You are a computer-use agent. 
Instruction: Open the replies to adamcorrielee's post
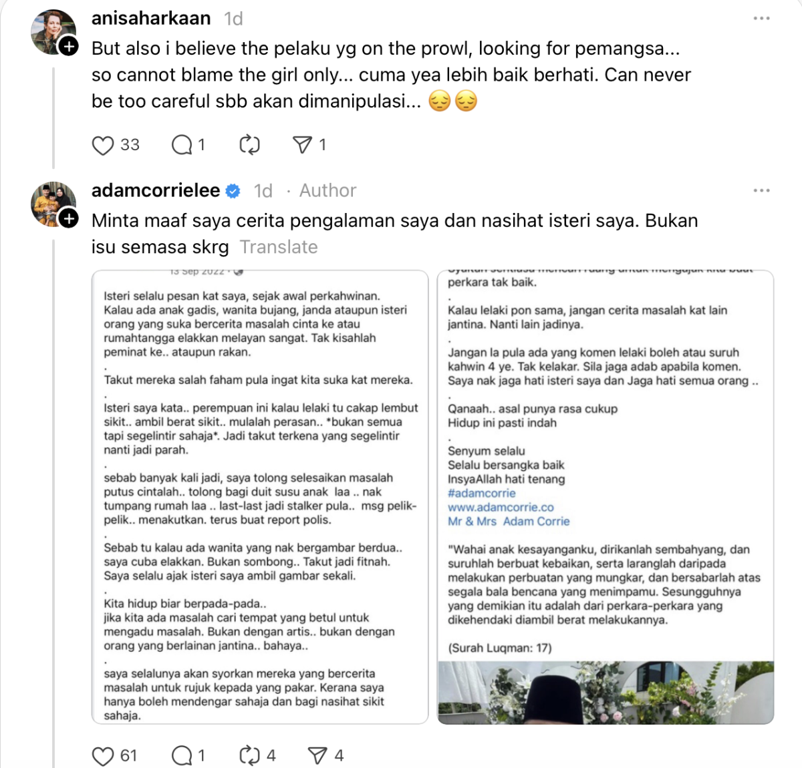[x=182, y=756]
